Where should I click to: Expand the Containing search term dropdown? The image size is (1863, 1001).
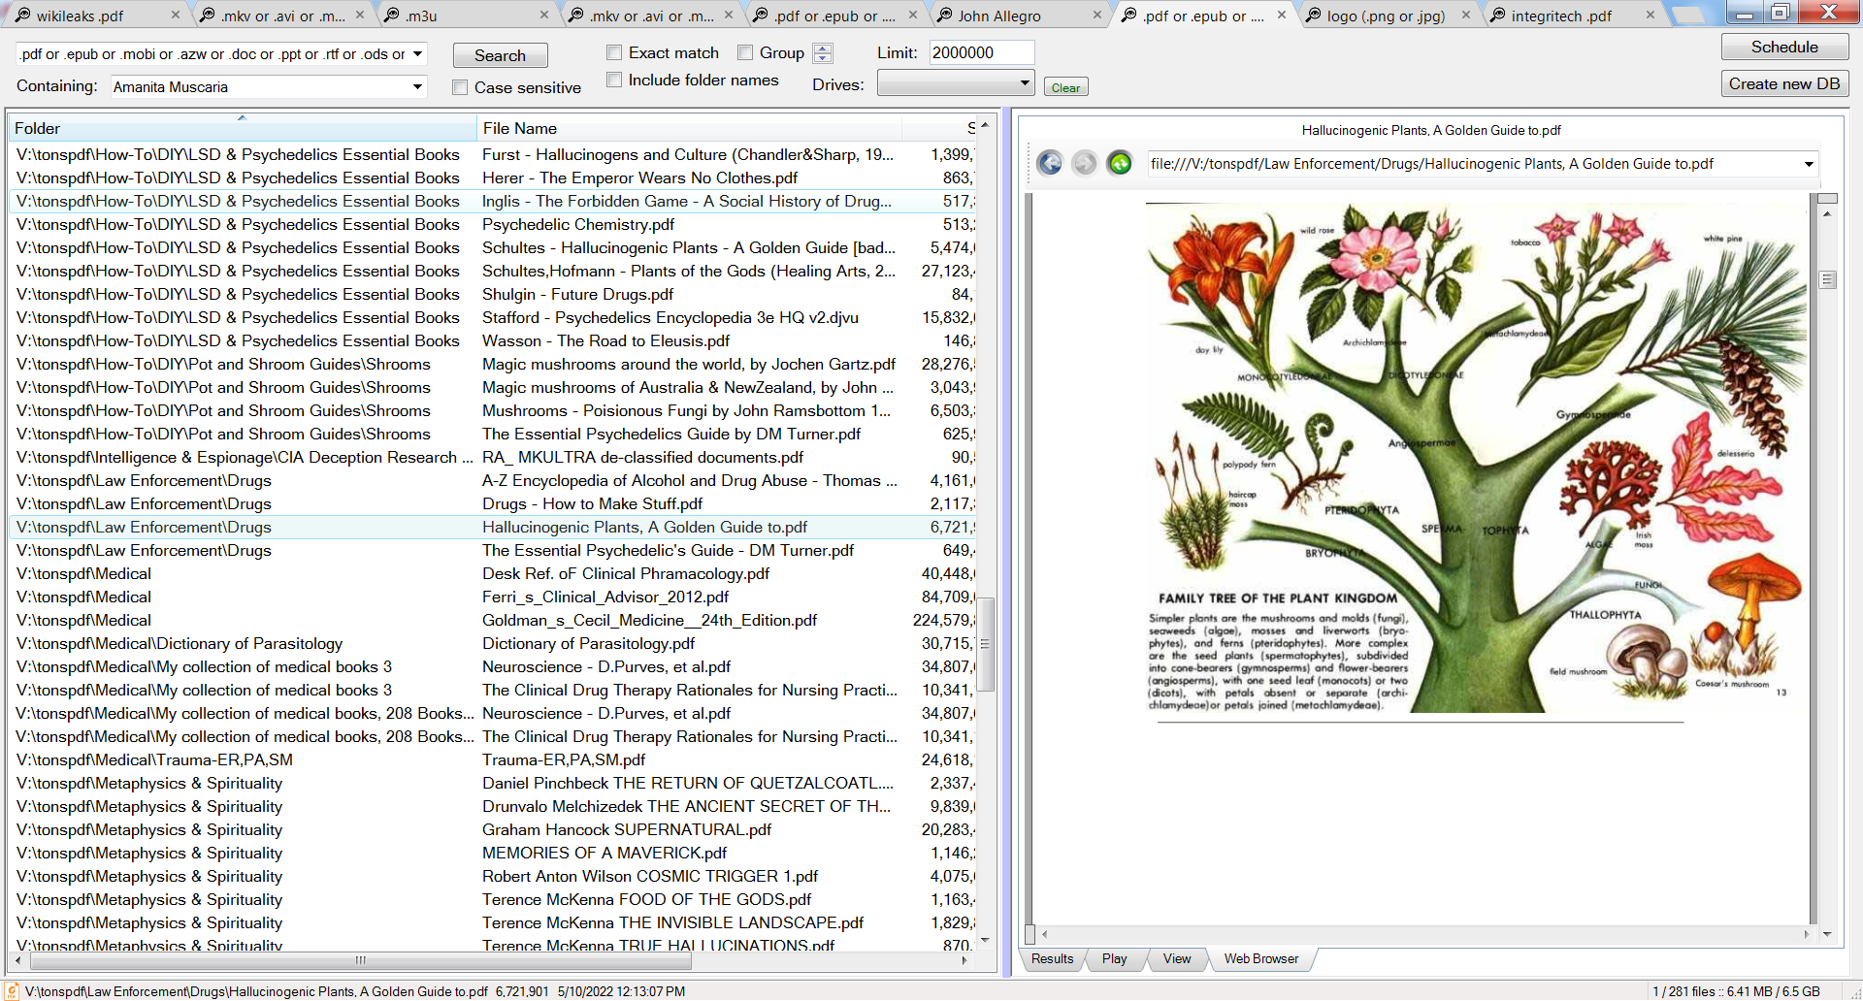417,86
